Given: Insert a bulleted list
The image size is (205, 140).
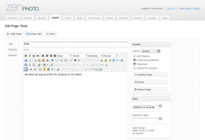Looking at the screenshot, I should pos(61,60).
